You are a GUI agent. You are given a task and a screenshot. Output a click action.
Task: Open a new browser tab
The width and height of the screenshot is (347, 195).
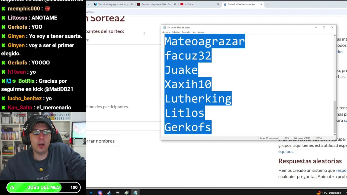point(268,4)
